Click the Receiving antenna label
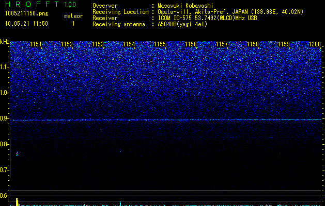 click(119, 24)
